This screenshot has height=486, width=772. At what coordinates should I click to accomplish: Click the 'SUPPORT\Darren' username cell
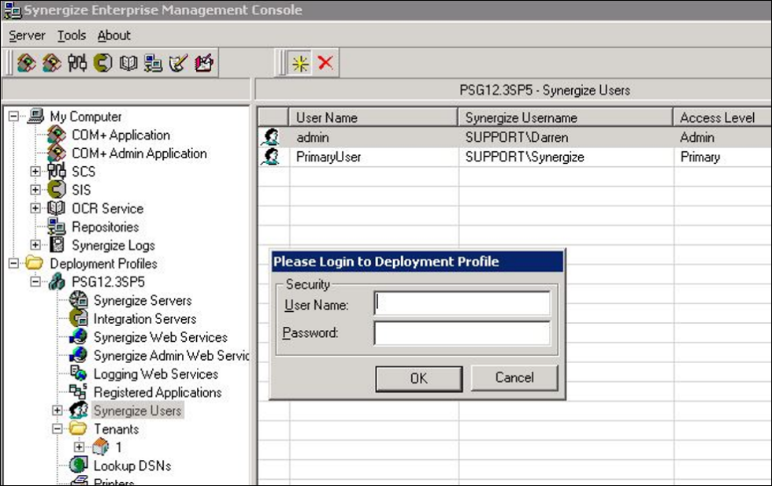click(x=517, y=137)
